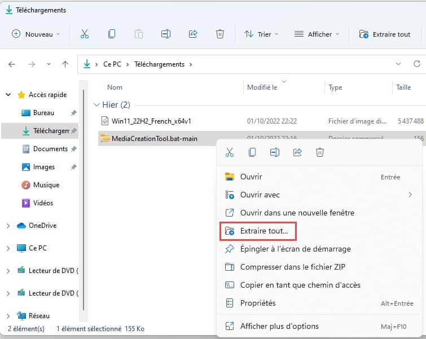426x339 pixels.
Task: Click the chevron after Téléchargements in breadcrumb
Action: coord(191,65)
